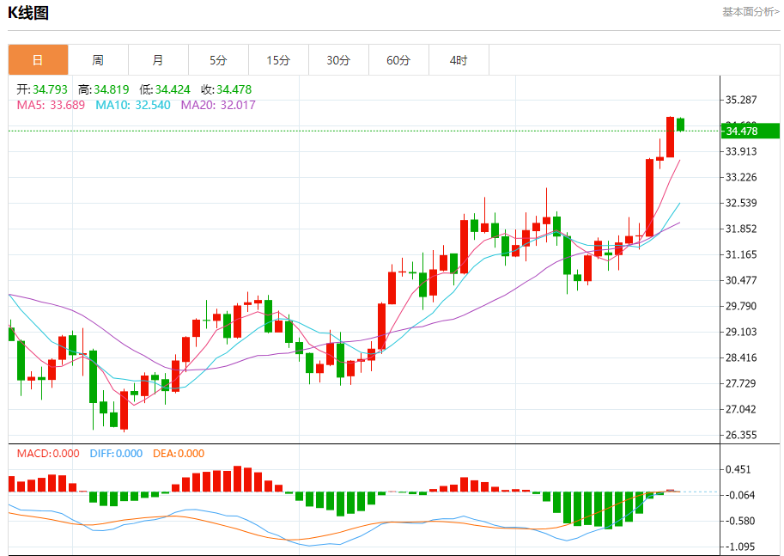Click the 35.287 price axis label
Viewport: 784px width, 556px height.
[741, 100]
